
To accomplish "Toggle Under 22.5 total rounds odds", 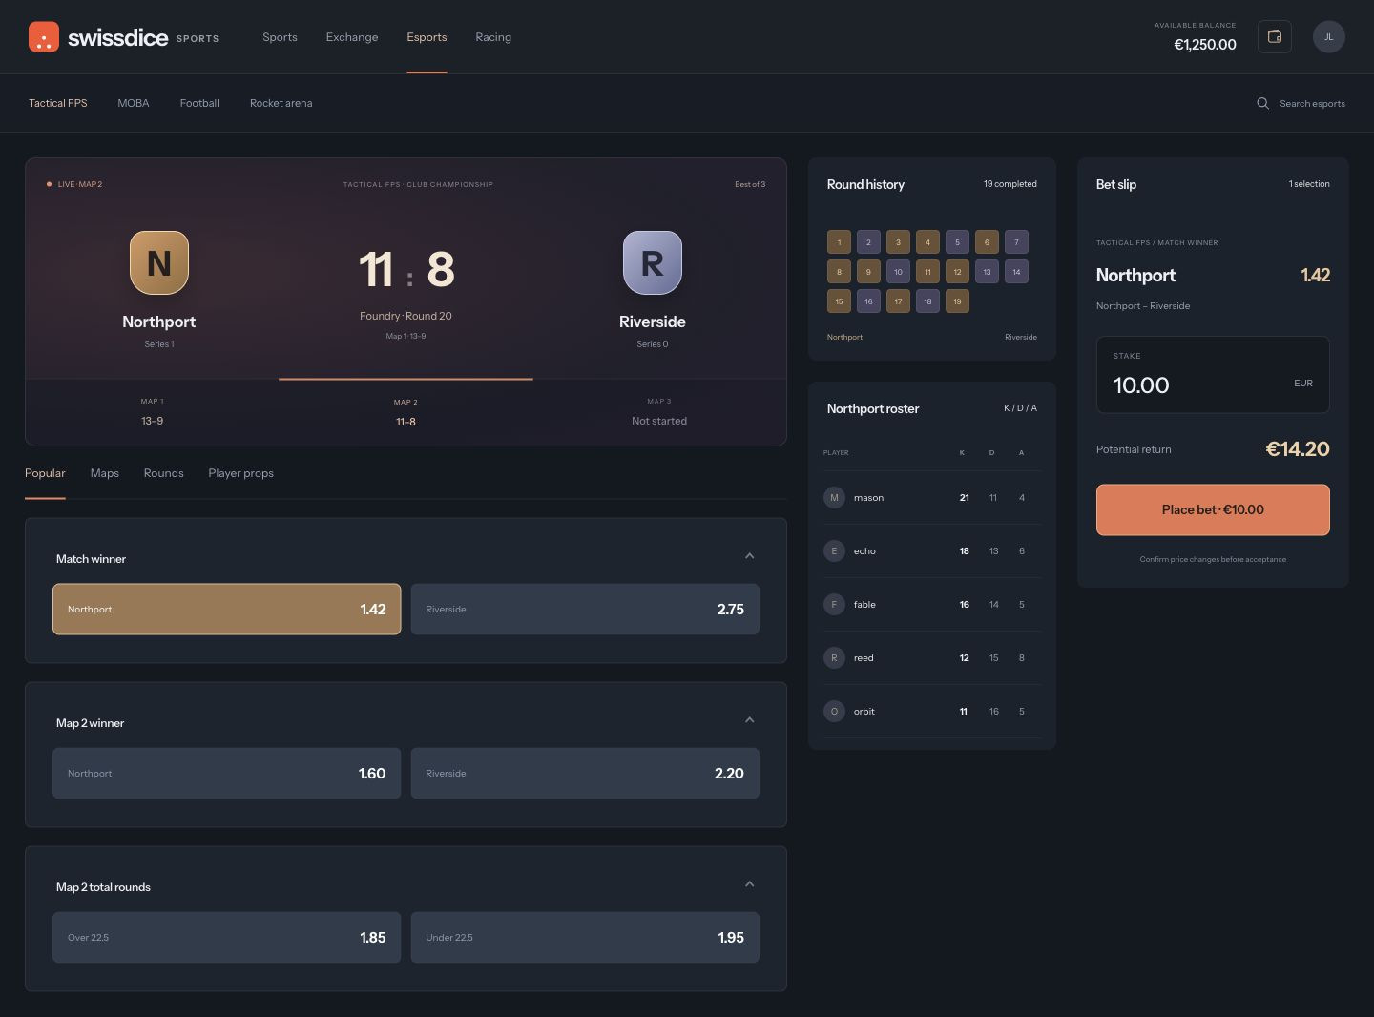I will tap(585, 937).
